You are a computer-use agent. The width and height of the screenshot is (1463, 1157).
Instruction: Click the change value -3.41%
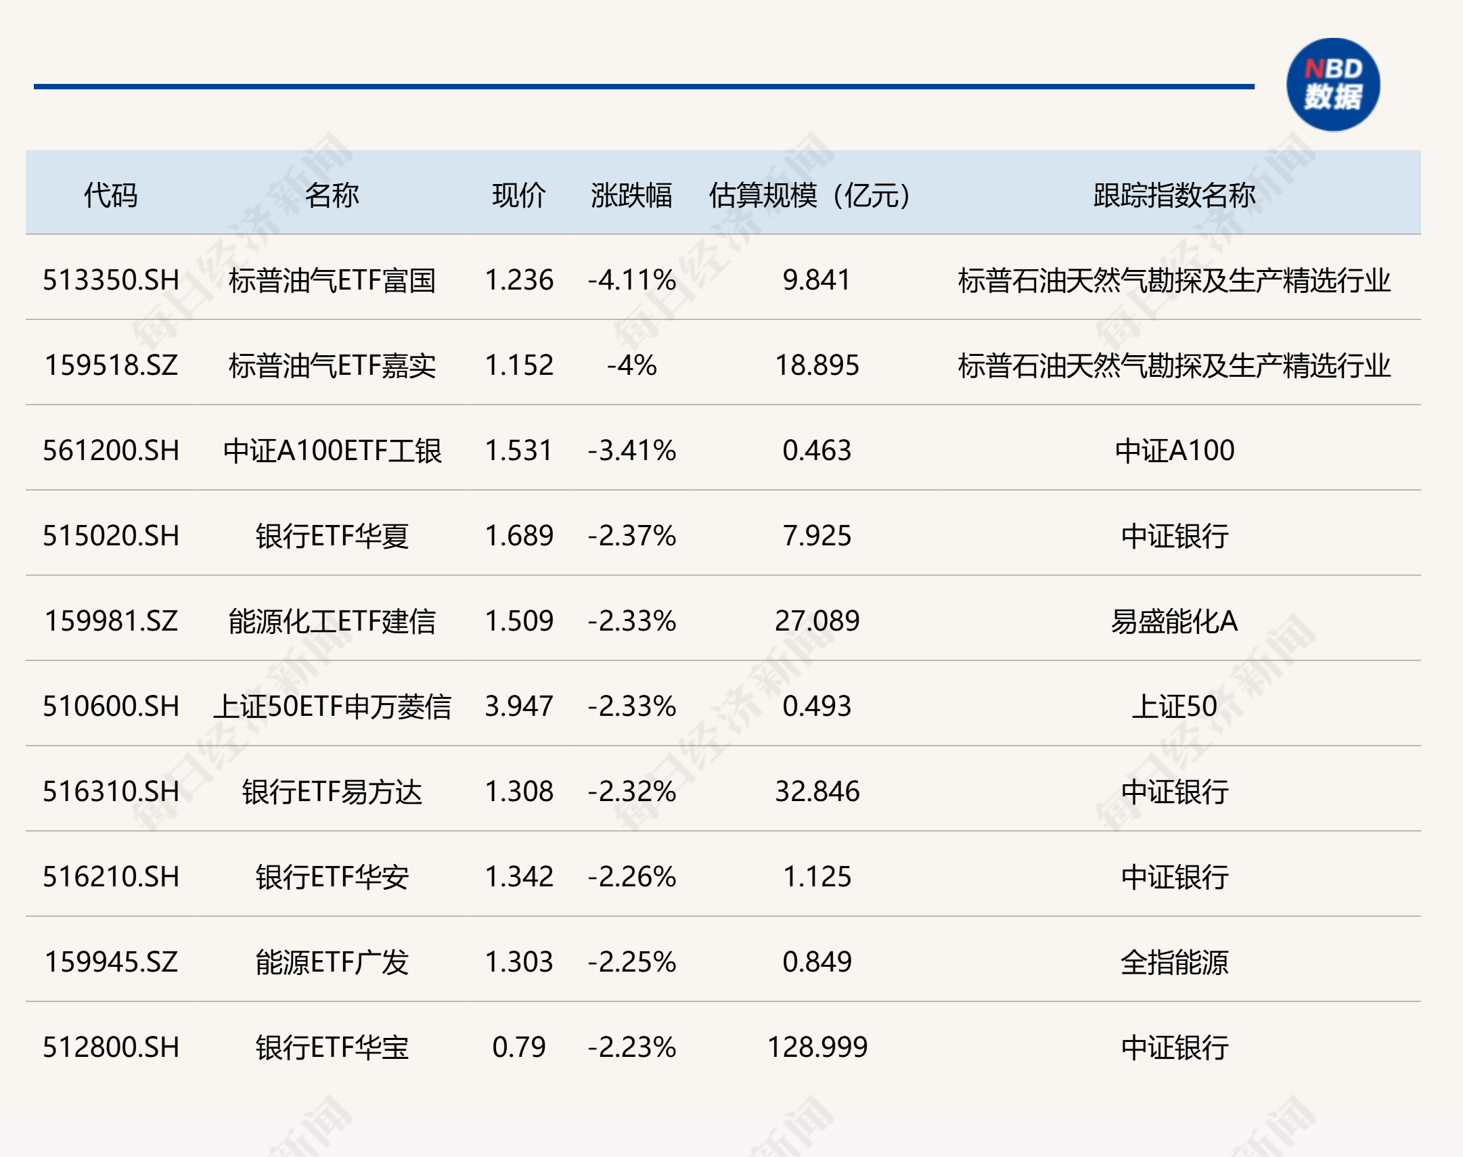(x=631, y=451)
